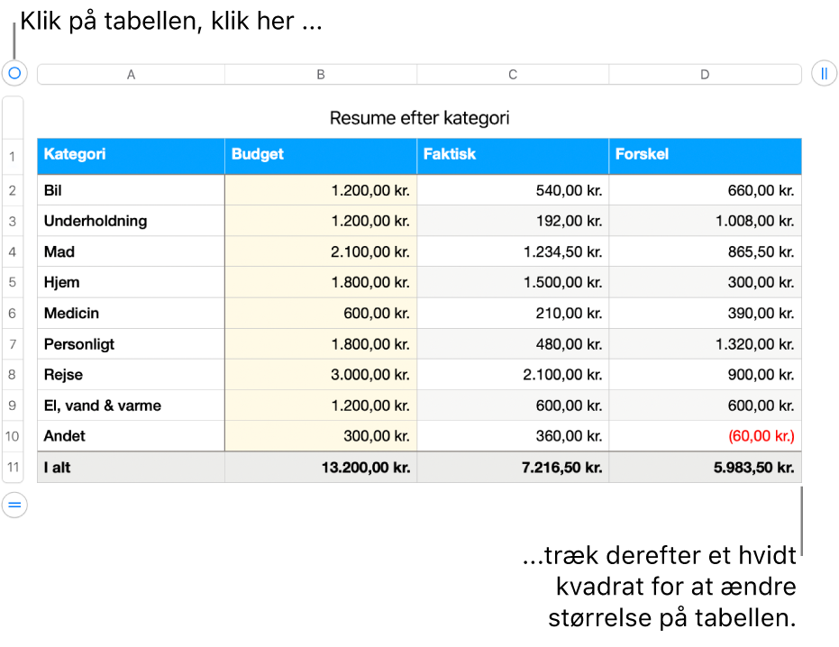Viewport: 839px width, 647px height.
Task: Click Personligt faktisk cell '480,00 kr.'
Action: click(x=513, y=343)
